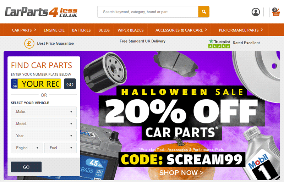This screenshot has width=284, height=182.
Task: Click the Trustpilot star rating logo
Action: point(219,44)
